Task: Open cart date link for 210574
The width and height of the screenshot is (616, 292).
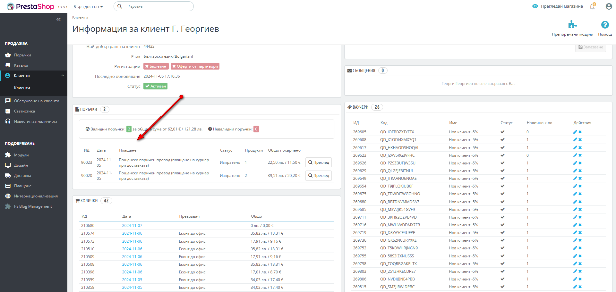Action: (x=132, y=233)
